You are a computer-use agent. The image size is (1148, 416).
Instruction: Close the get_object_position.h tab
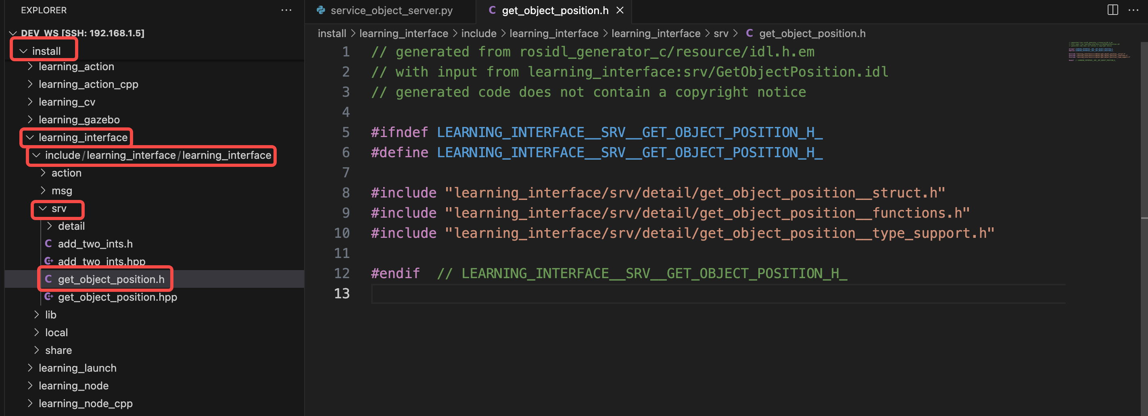(620, 10)
